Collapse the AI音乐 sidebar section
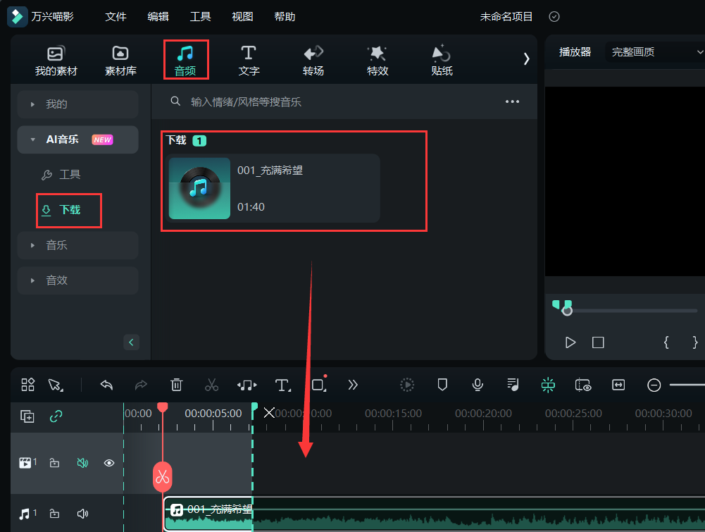Screen dimensions: 705x532 coord(32,140)
